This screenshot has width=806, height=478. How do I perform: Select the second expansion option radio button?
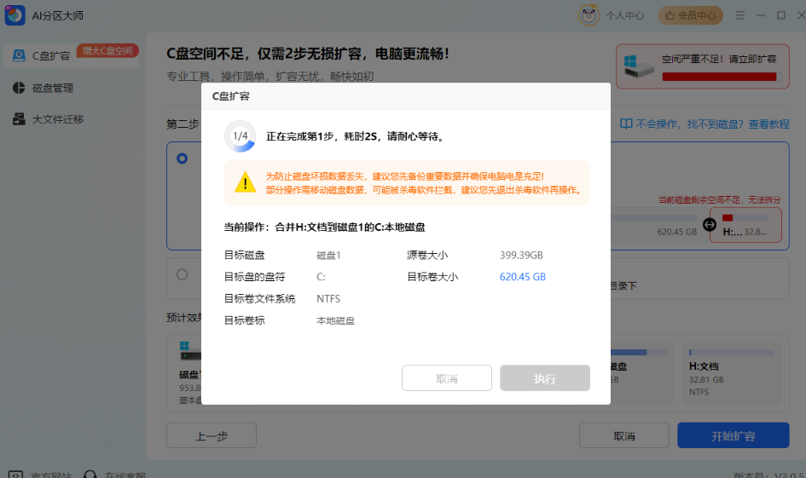point(182,274)
